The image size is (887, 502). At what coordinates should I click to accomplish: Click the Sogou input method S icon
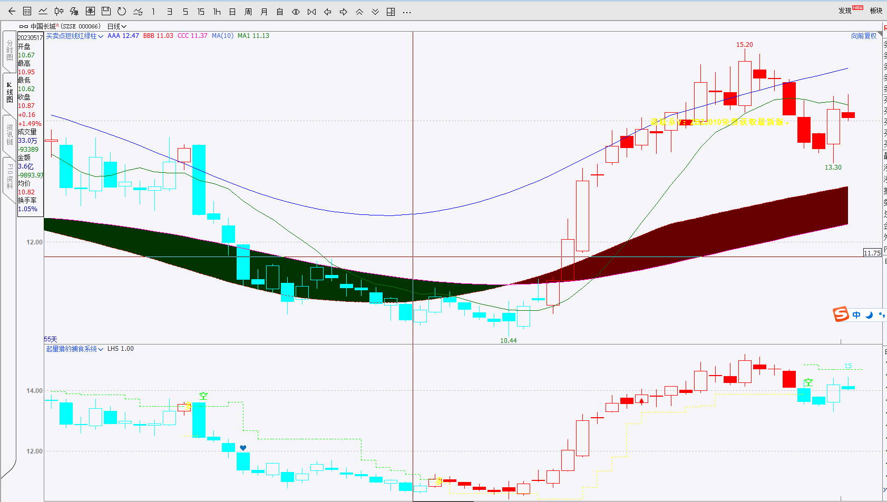click(x=841, y=314)
